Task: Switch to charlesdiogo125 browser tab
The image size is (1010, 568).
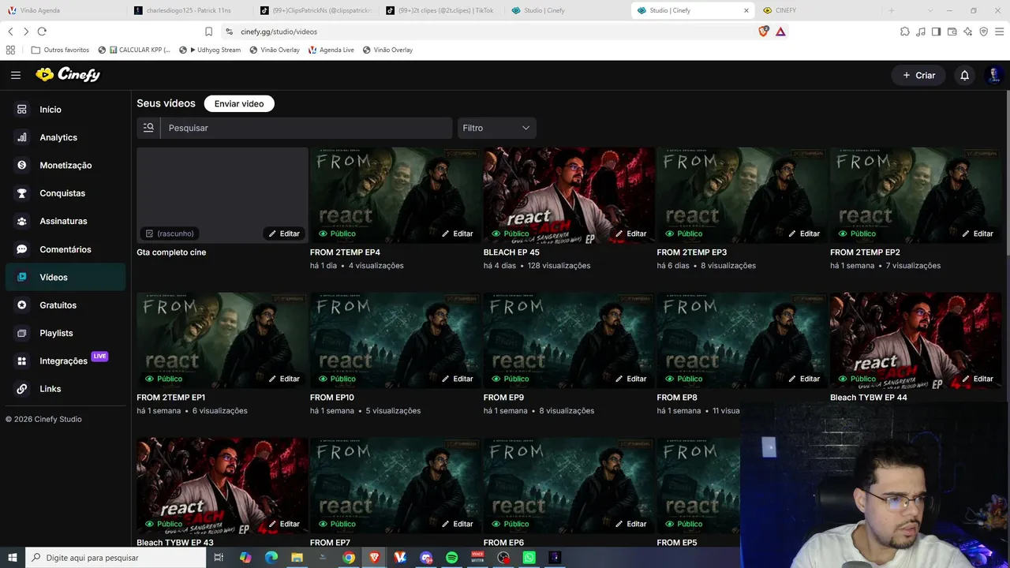Action: pos(189,10)
